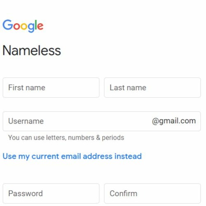Screen dimensions: 206x206
Task: Click the 'First name' placeholder text
Action: (x=27, y=87)
